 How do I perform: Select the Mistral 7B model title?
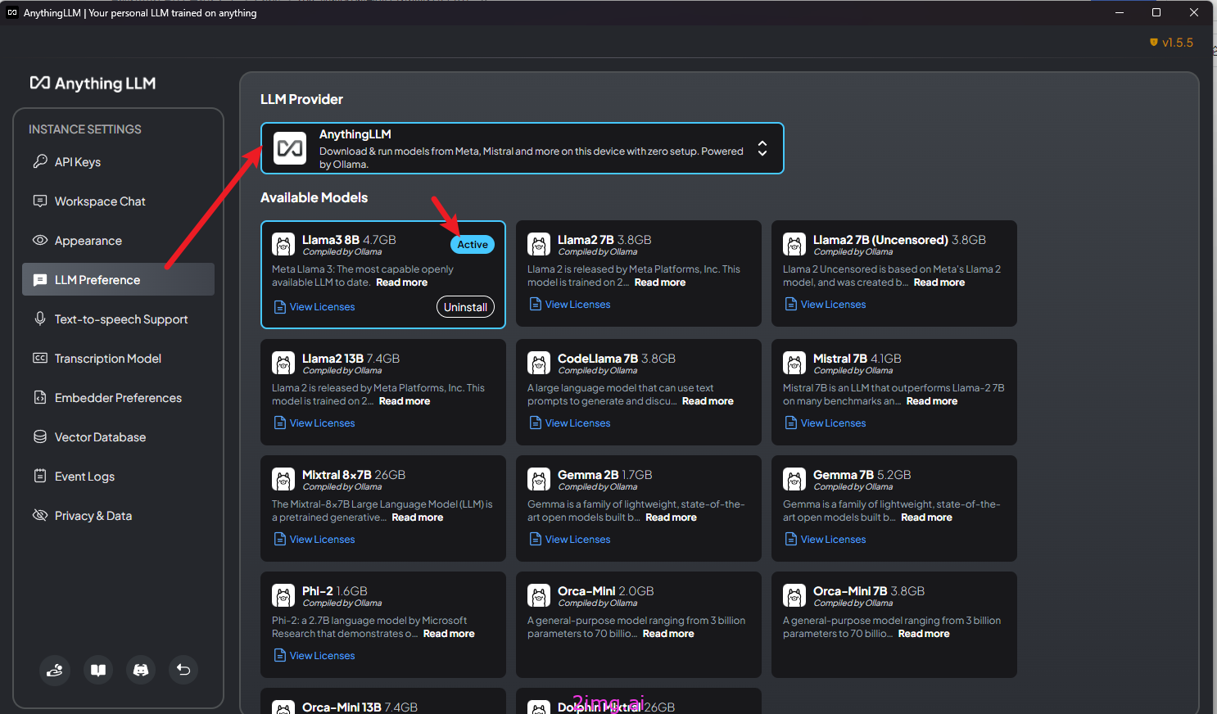[x=857, y=359]
